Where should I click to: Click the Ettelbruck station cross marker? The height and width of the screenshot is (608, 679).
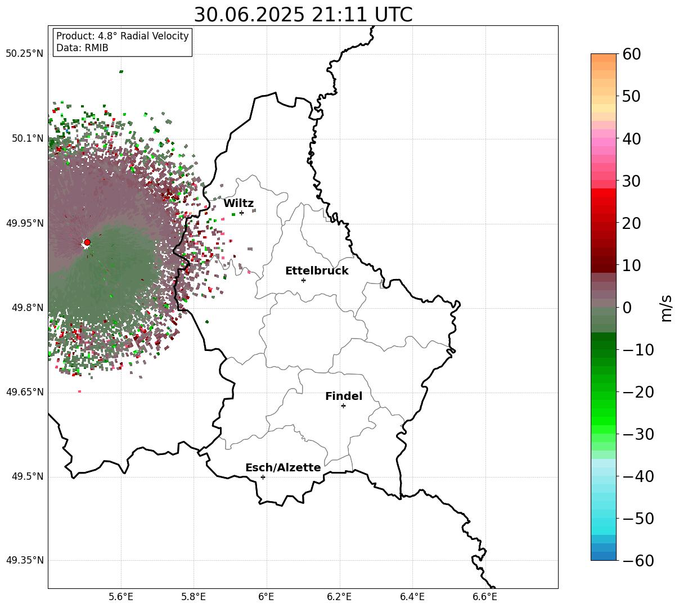[303, 280]
